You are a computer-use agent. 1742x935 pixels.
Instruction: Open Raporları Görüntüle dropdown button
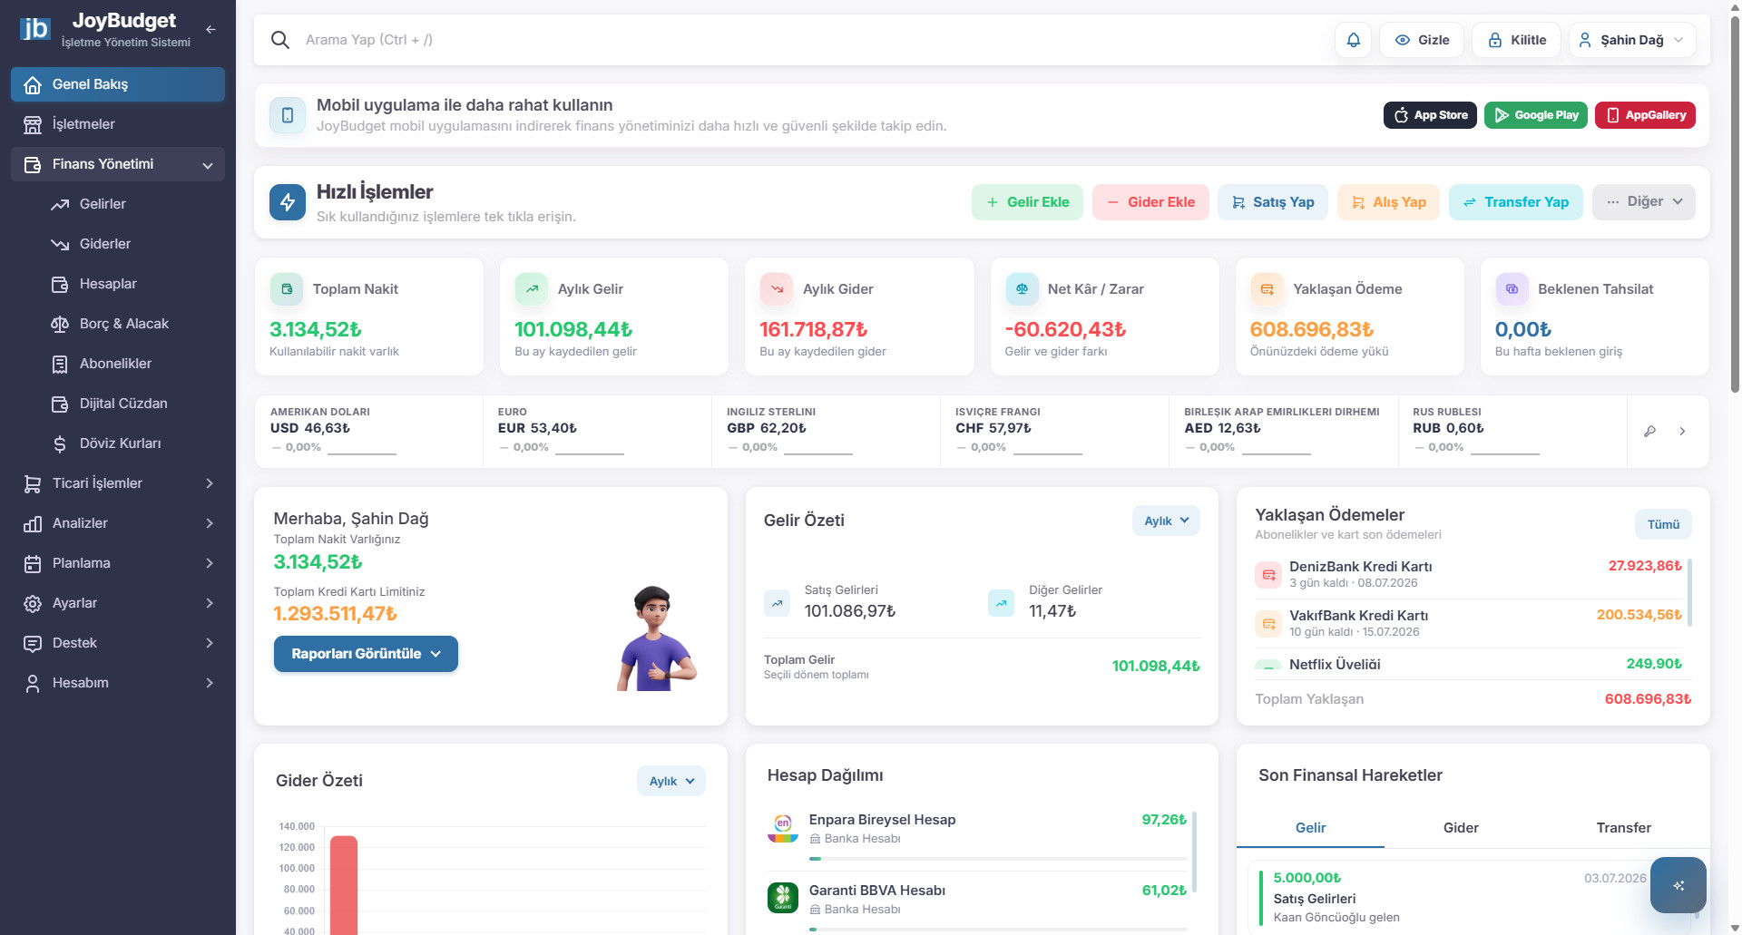[x=366, y=654]
